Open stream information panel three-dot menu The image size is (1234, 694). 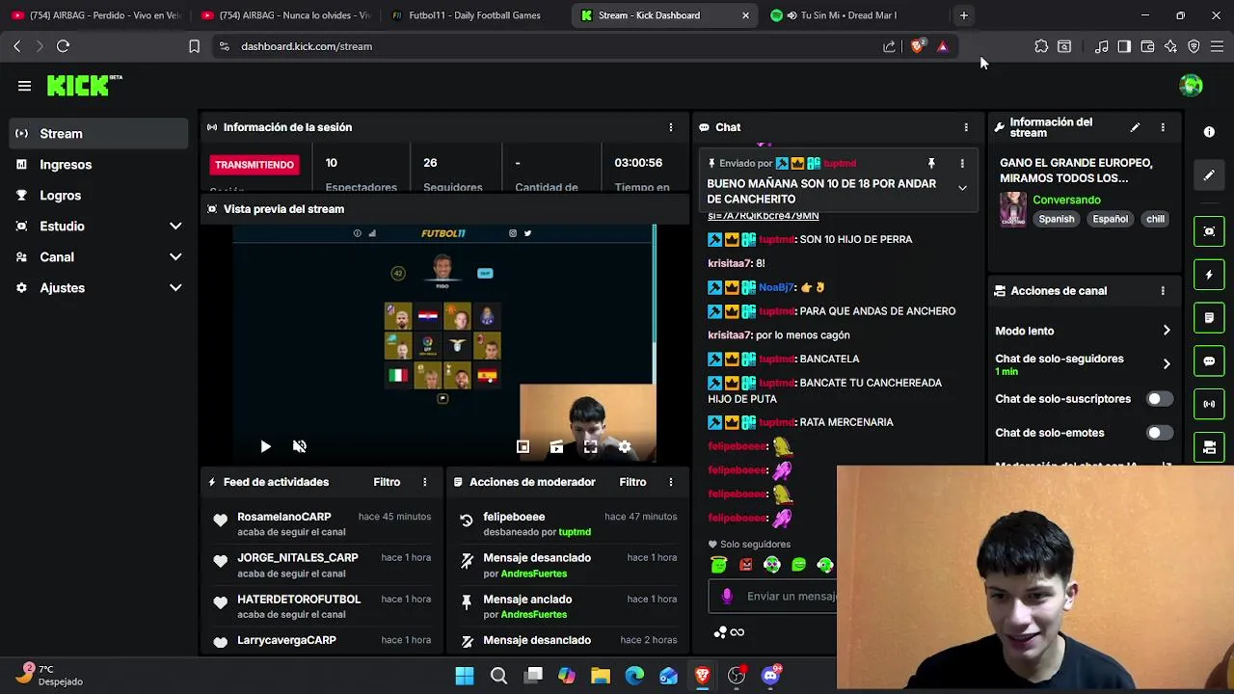[1163, 127]
